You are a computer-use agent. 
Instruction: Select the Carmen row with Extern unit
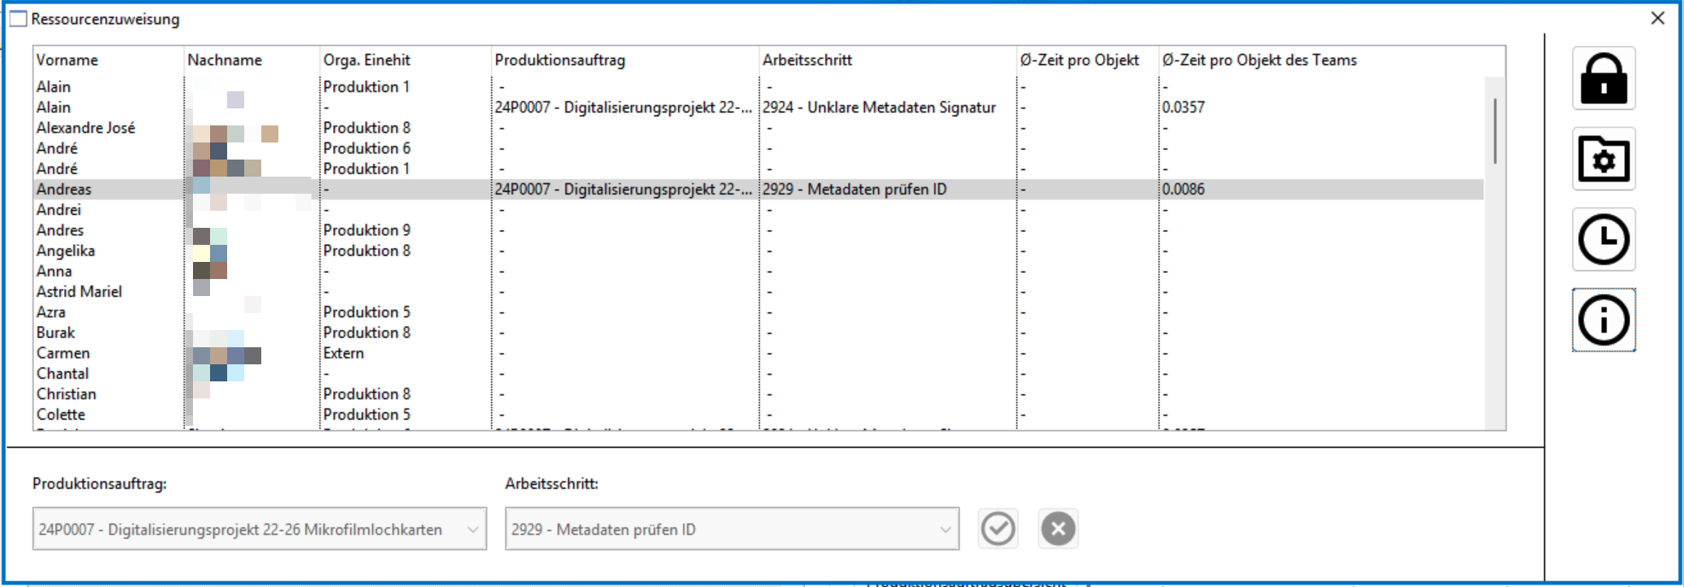(x=63, y=353)
